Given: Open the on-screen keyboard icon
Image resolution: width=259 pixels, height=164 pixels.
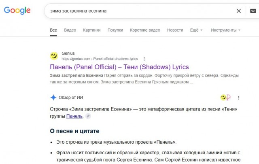Looking at the screenshot, I should [x=253, y=11].
